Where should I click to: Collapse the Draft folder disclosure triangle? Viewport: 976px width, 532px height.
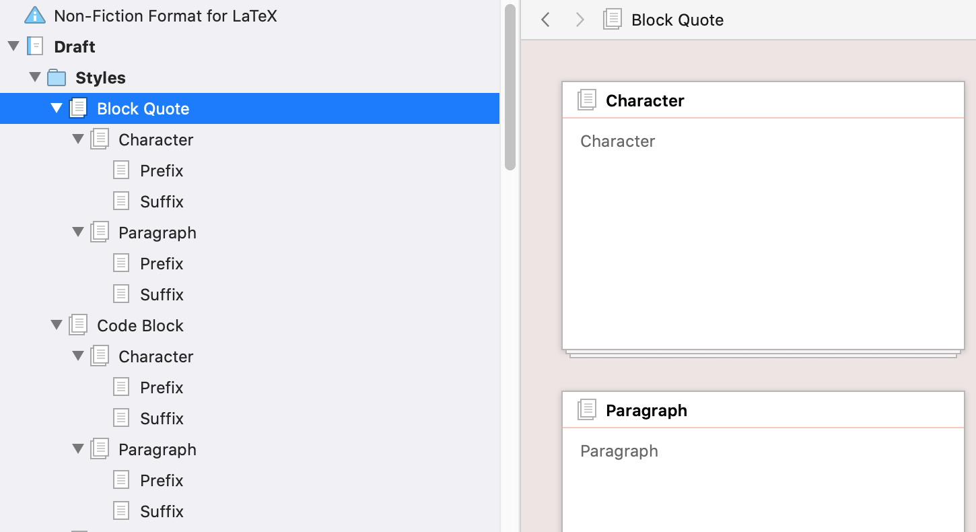pos(13,46)
